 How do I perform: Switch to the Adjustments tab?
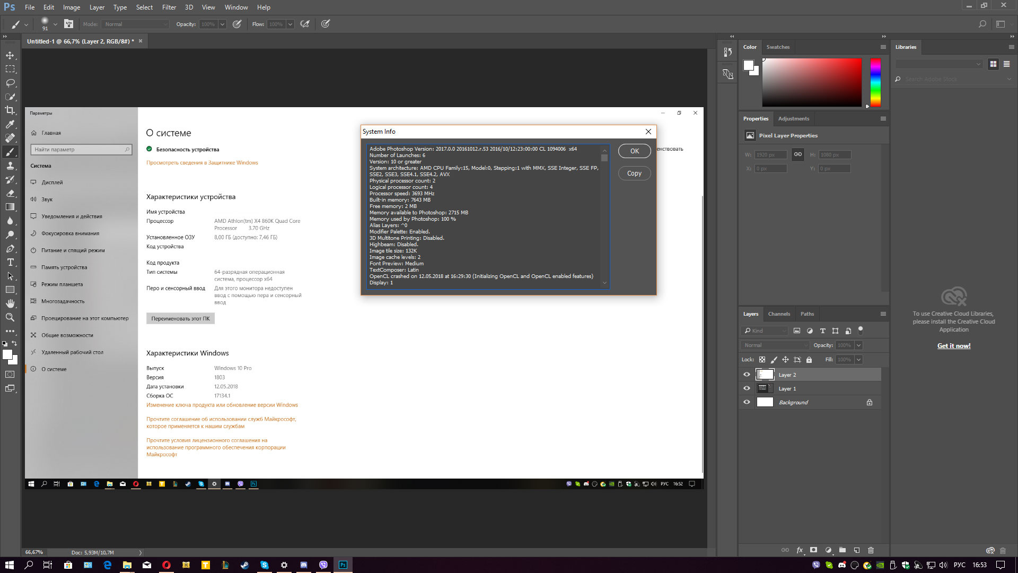pyautogui.click(x=793, y=118)
